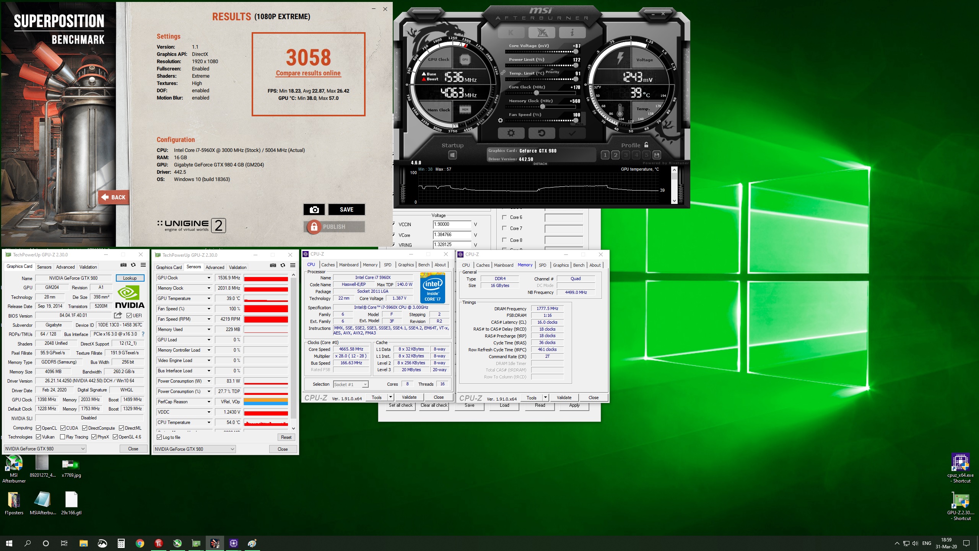The width and height of the screenshot is (979, 551).
Task: Open Windows Start menu
Action: point(9,543)
